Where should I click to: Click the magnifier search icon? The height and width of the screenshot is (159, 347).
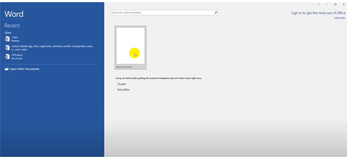216,13
